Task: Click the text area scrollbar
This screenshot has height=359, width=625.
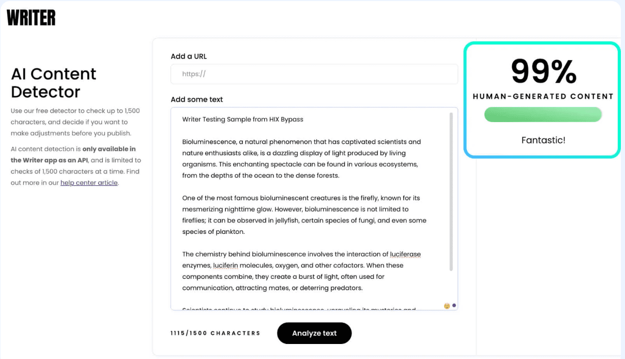Action: point(451,191)
